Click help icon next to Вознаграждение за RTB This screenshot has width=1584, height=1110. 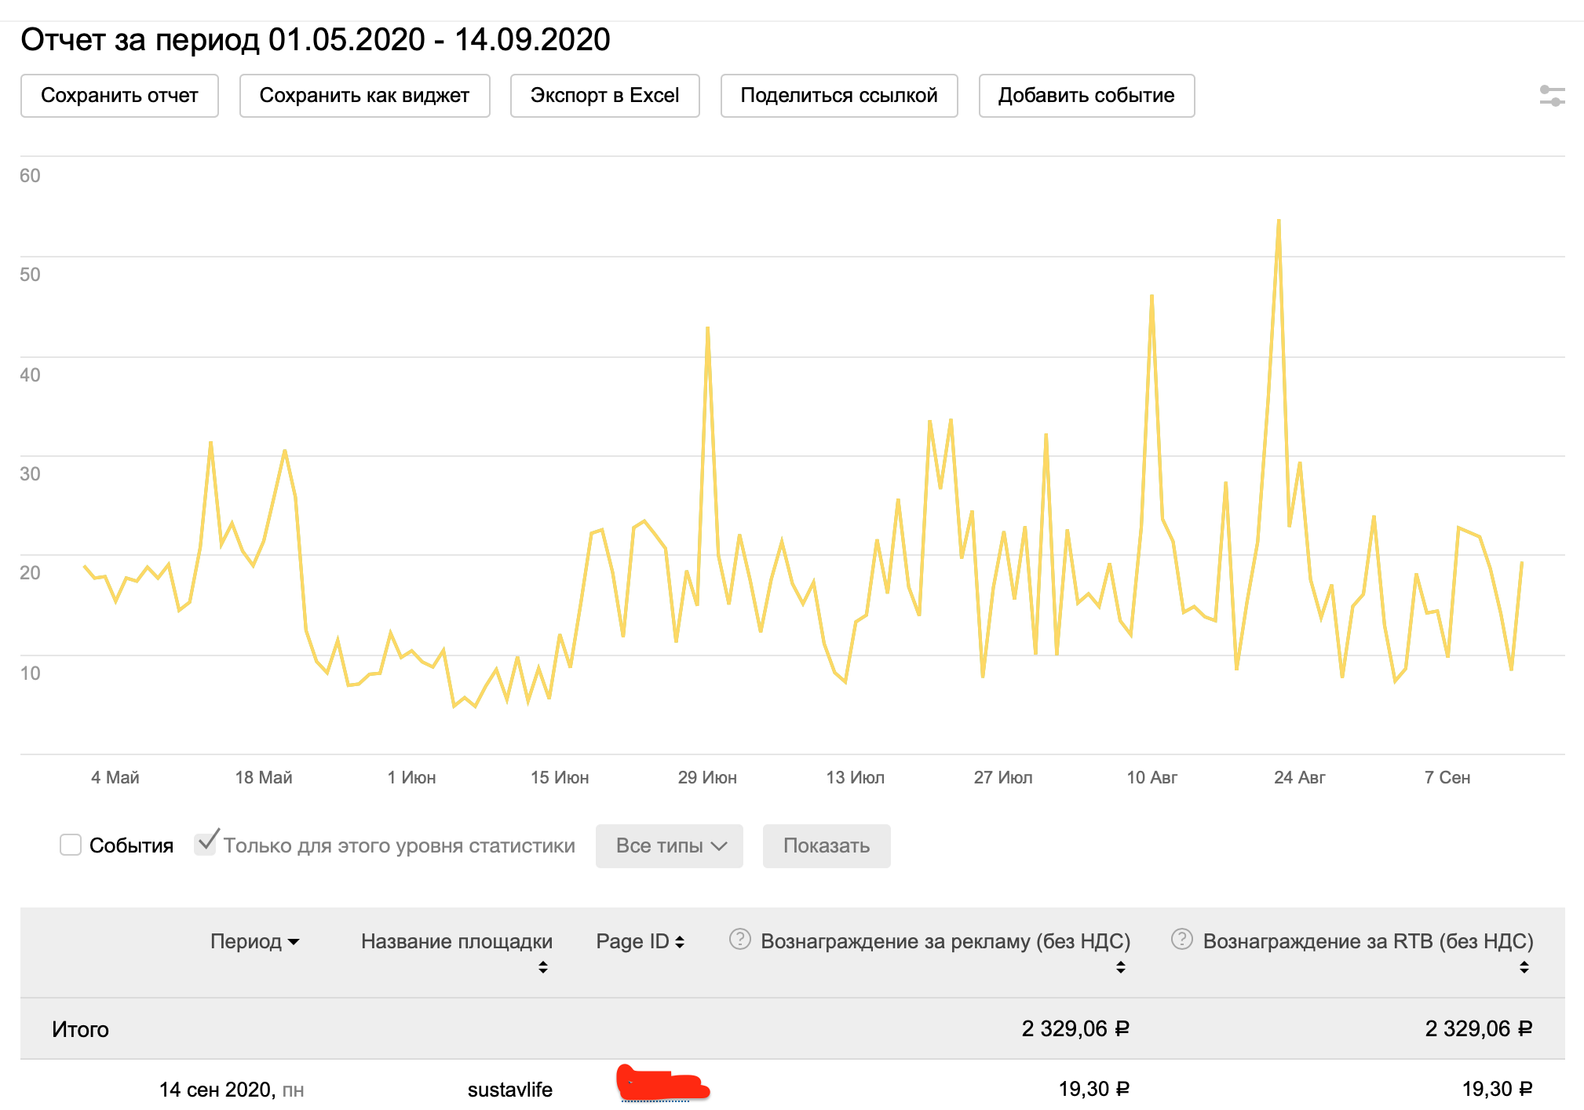(x=1181, y=939)
